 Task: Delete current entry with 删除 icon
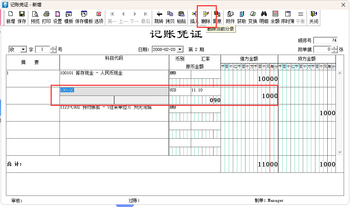[x=206, y=17]
